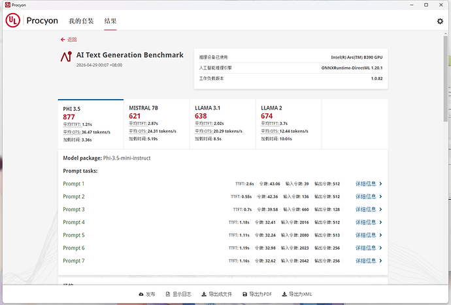Click the LLAMA 3.1 score 638
This screenshot has height=305, width=451.
click(201, 116)
